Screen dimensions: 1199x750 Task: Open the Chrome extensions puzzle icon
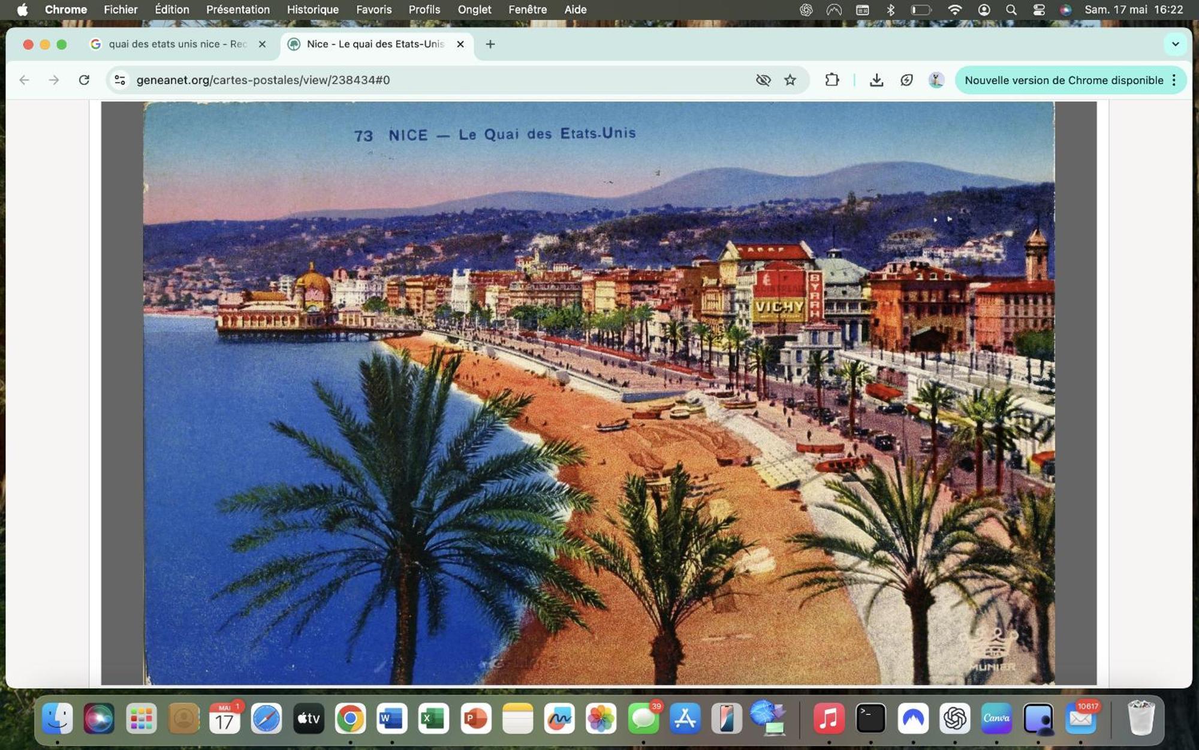click(x=832, y=80)
